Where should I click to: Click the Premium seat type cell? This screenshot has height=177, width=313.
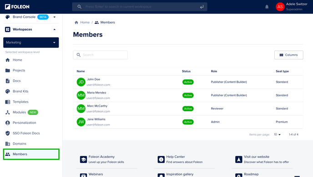click(x=282, y=122)
